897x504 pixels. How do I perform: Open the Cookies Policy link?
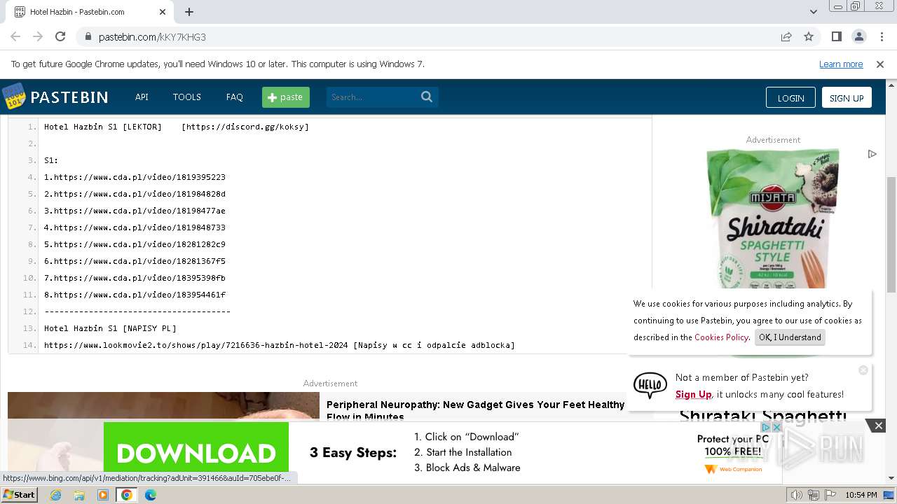721,337
